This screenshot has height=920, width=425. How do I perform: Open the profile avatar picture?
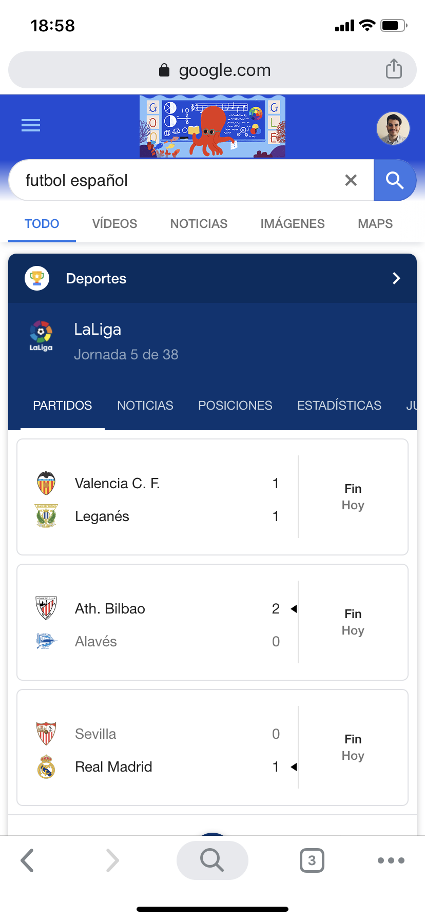pos(393,128)
